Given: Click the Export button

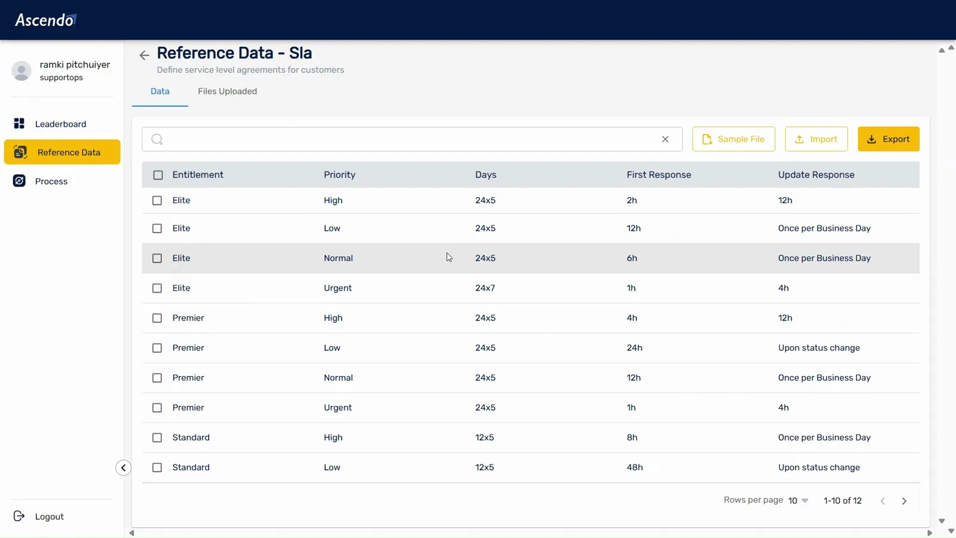Looking at the screenshot, I should tap(888, 139).
